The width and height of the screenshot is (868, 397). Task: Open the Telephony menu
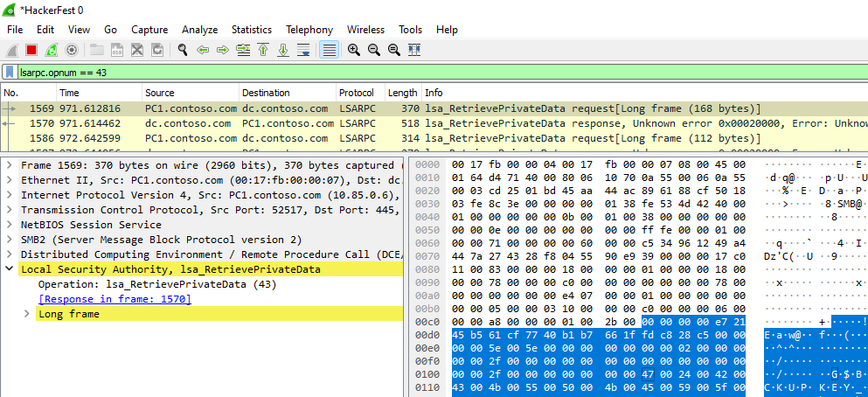309,30
